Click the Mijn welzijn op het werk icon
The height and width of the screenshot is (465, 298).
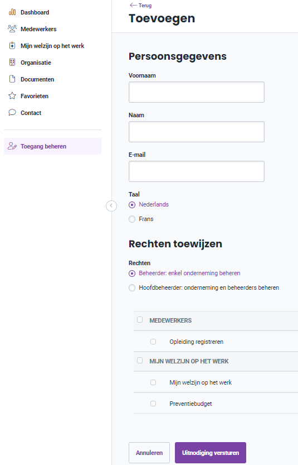point(12,46)
